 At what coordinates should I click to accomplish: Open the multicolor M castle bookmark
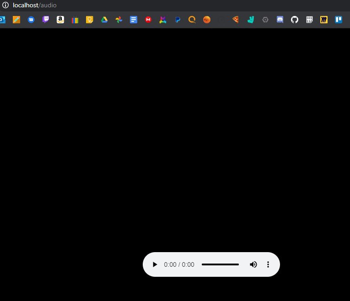pos(163,20)
